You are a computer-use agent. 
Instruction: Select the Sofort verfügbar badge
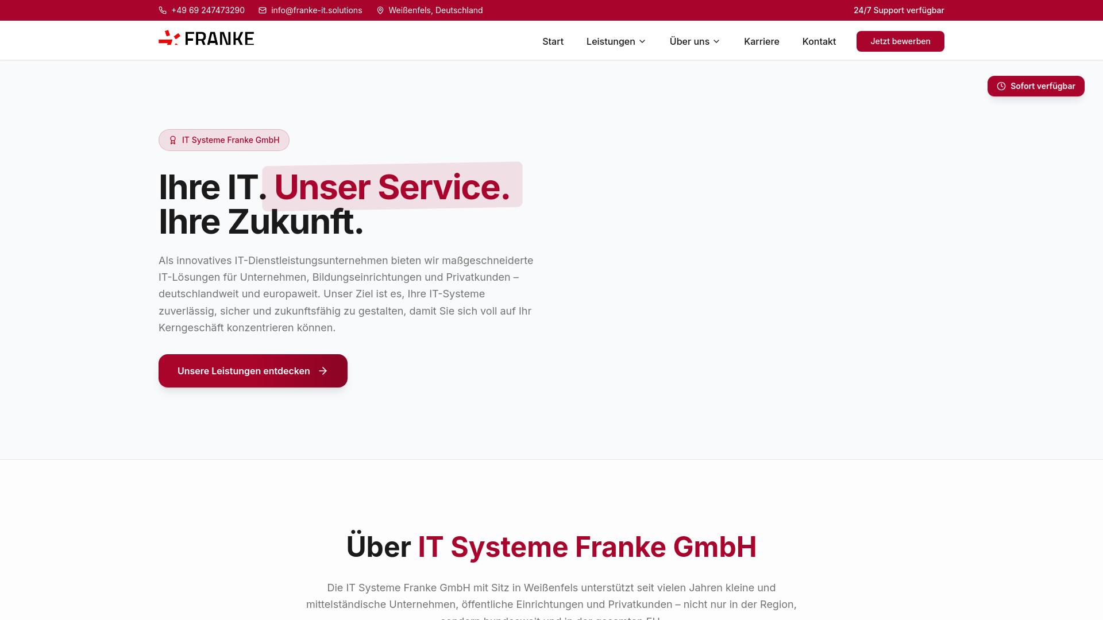pyautogui.click(x=1036, y=86)
